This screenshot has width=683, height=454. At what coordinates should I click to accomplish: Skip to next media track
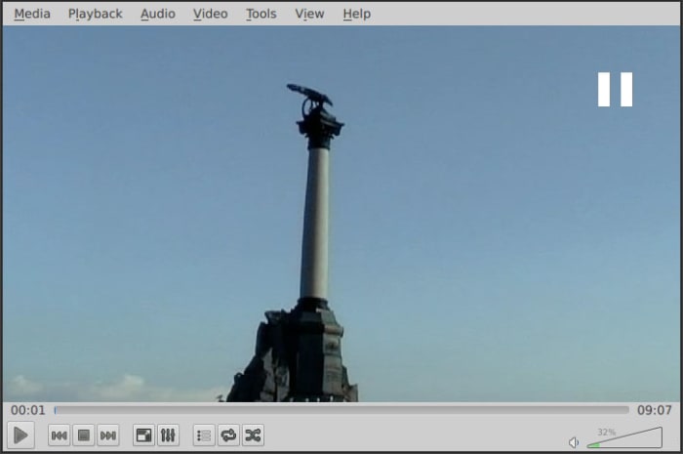[x=108, y=435]
